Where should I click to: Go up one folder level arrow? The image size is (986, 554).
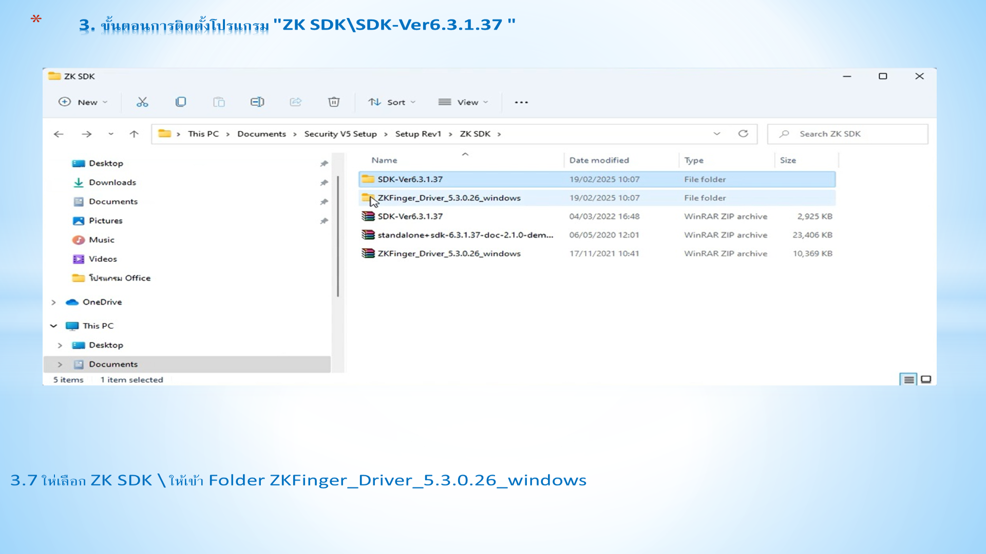(134, 134)
